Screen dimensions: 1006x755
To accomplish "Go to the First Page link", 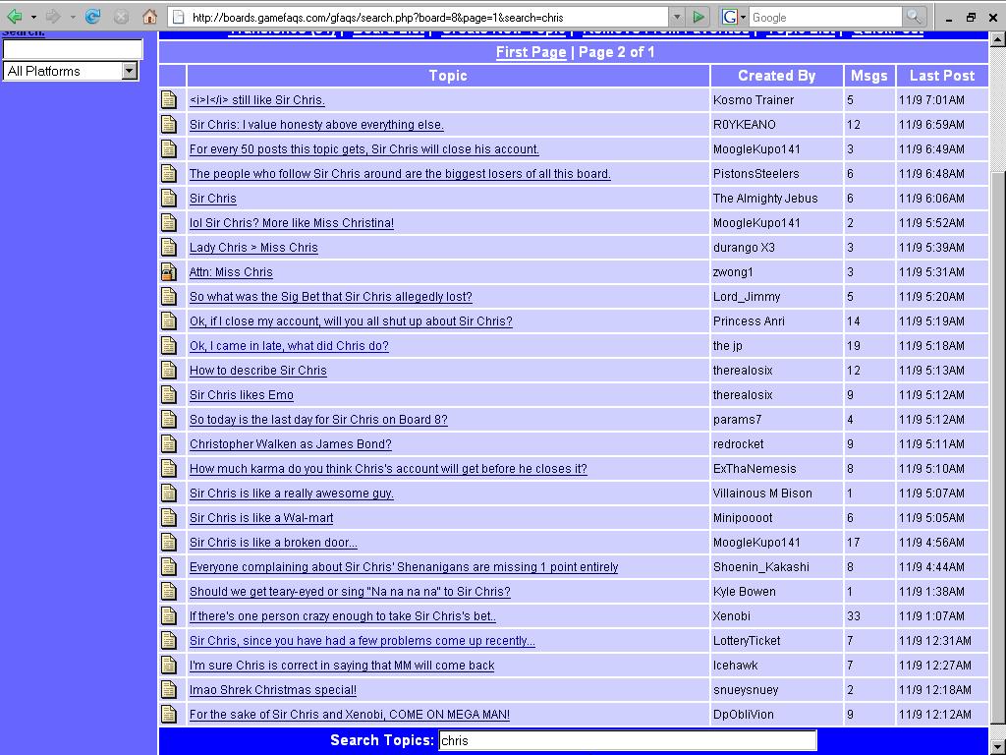I will (531, 52).
